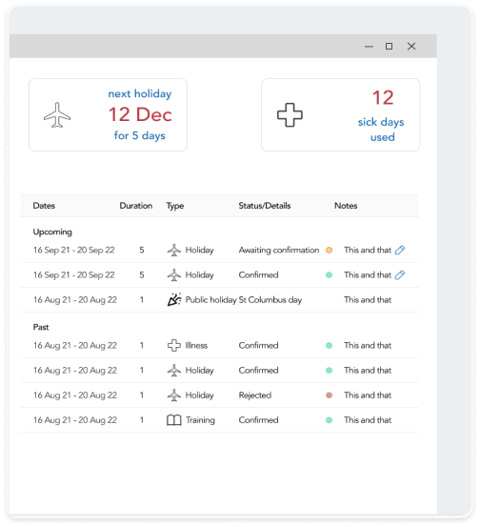This screenshot has height=527, width=480.
Task: Click the airplane icon in next holiday card
Action: (57, 115)
